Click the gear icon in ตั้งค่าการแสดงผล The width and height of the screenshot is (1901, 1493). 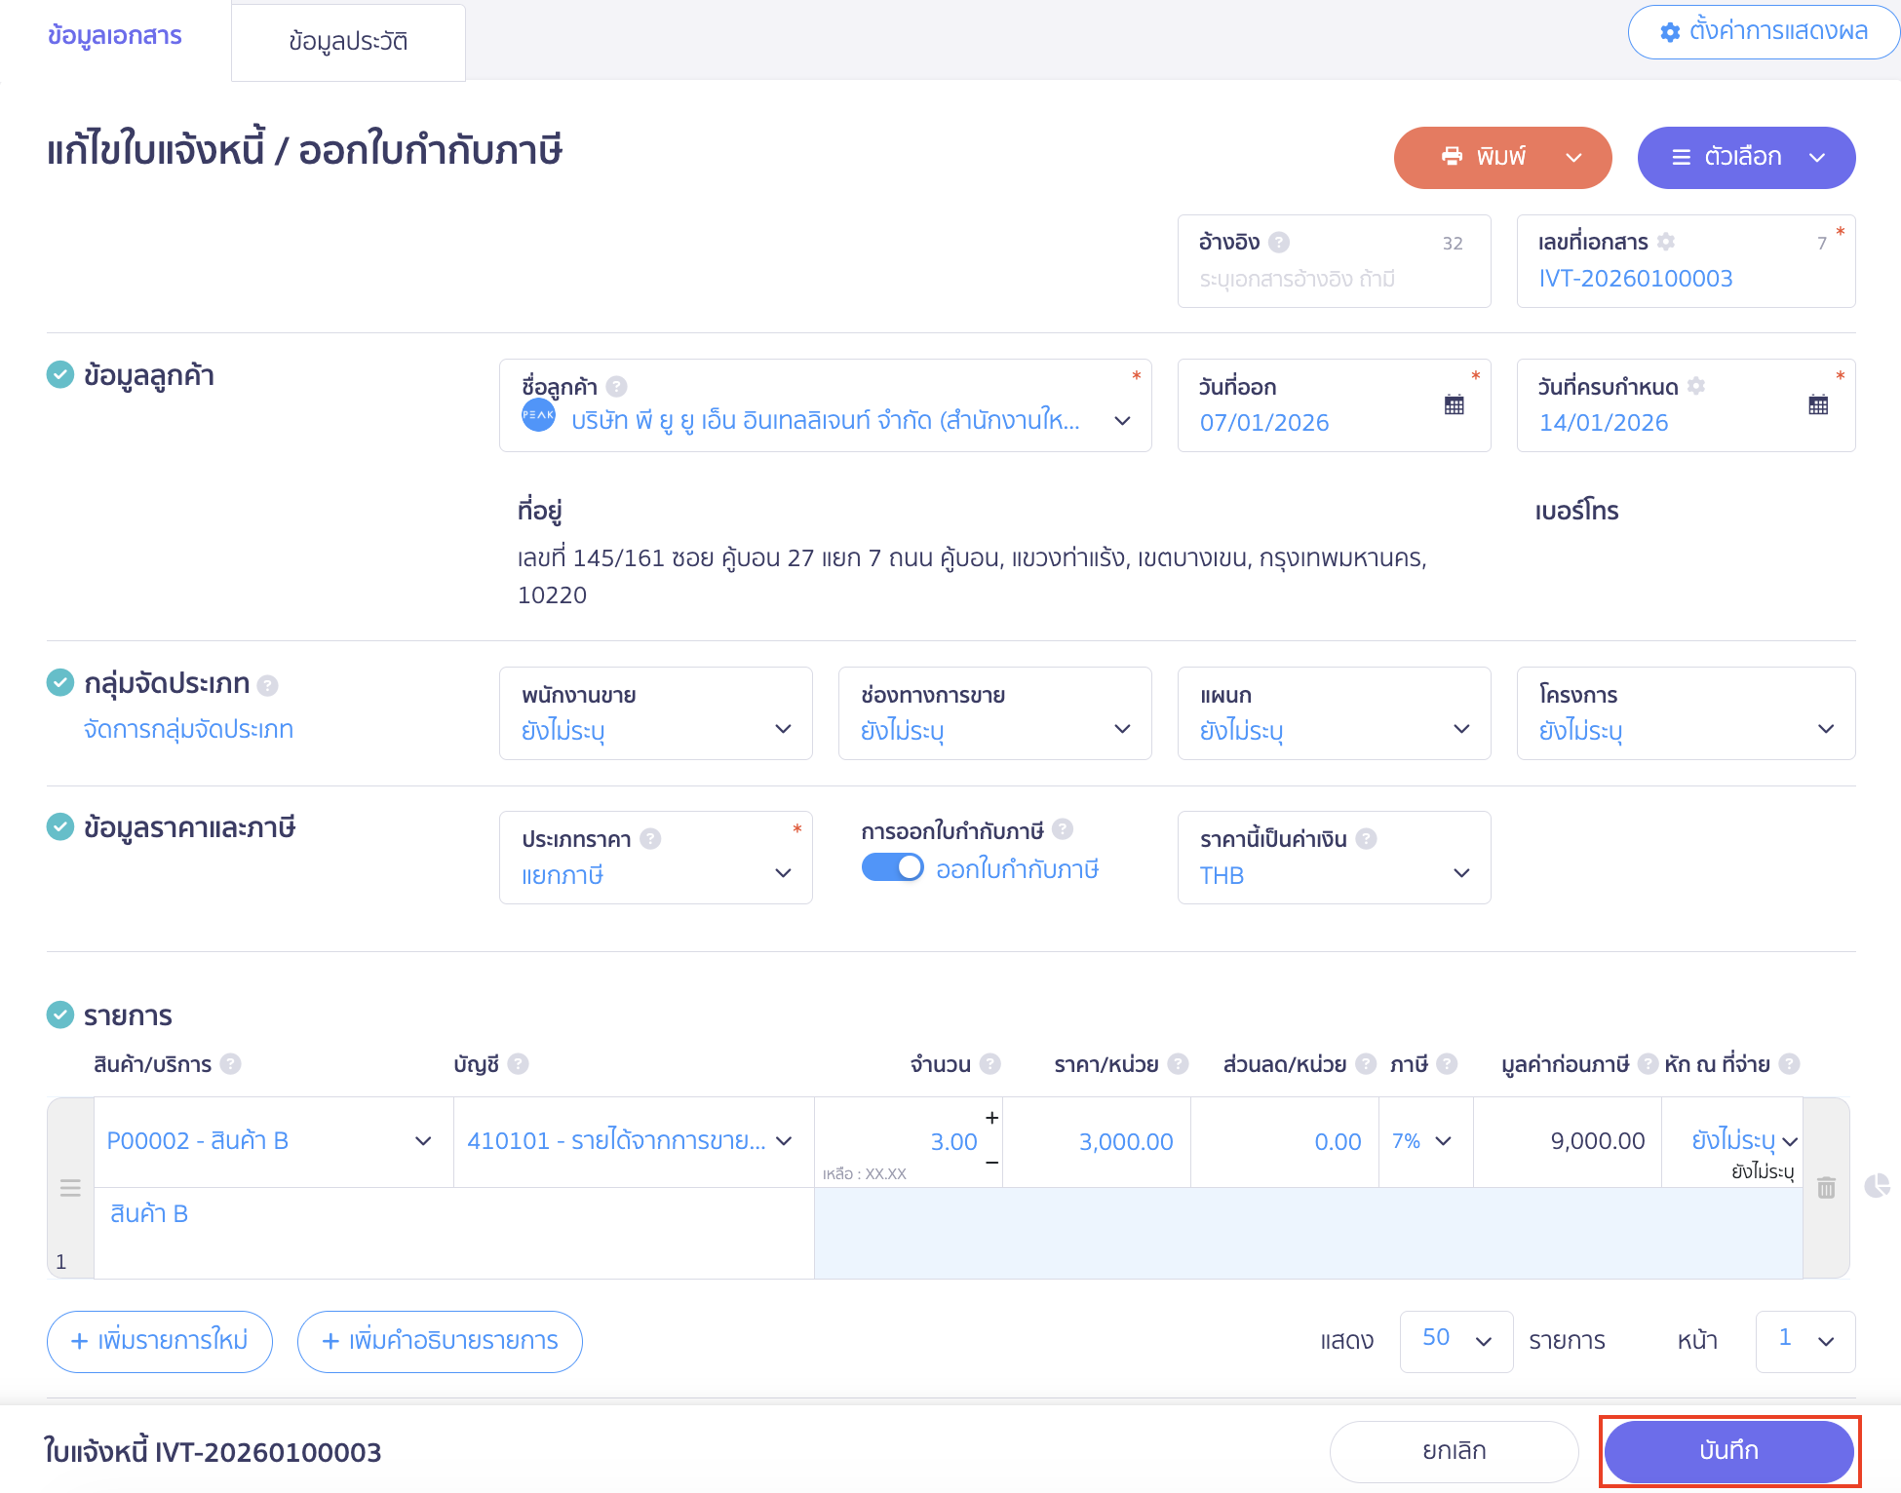click(x=1669, y=32)
